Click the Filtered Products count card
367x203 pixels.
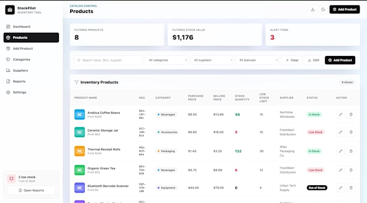click(117, 34)
